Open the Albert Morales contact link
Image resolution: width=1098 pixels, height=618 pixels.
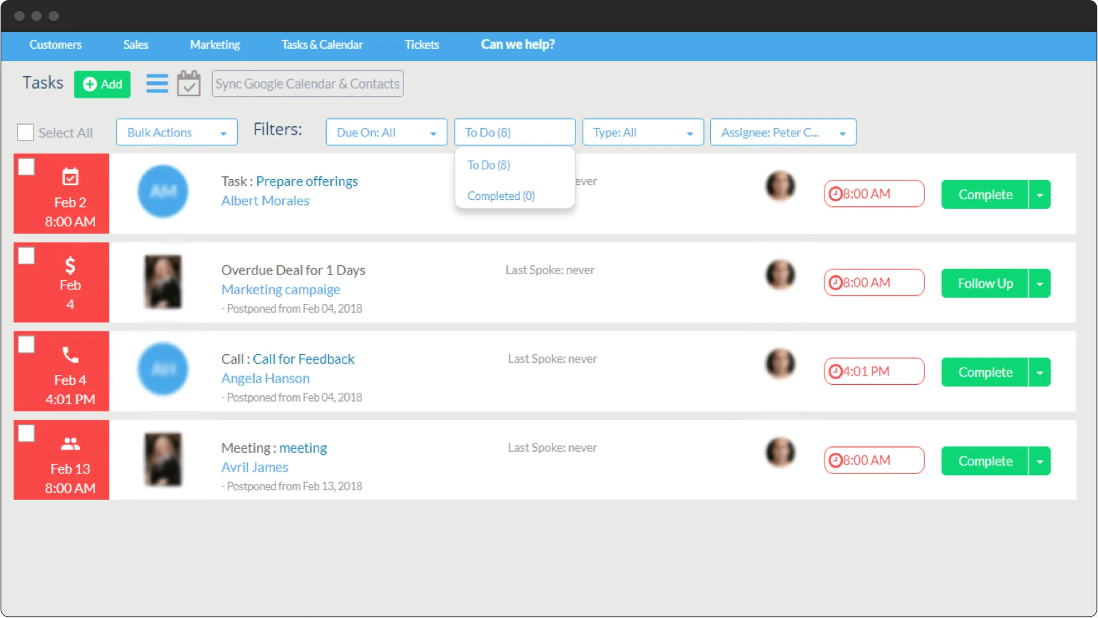[x=265, y=200]
